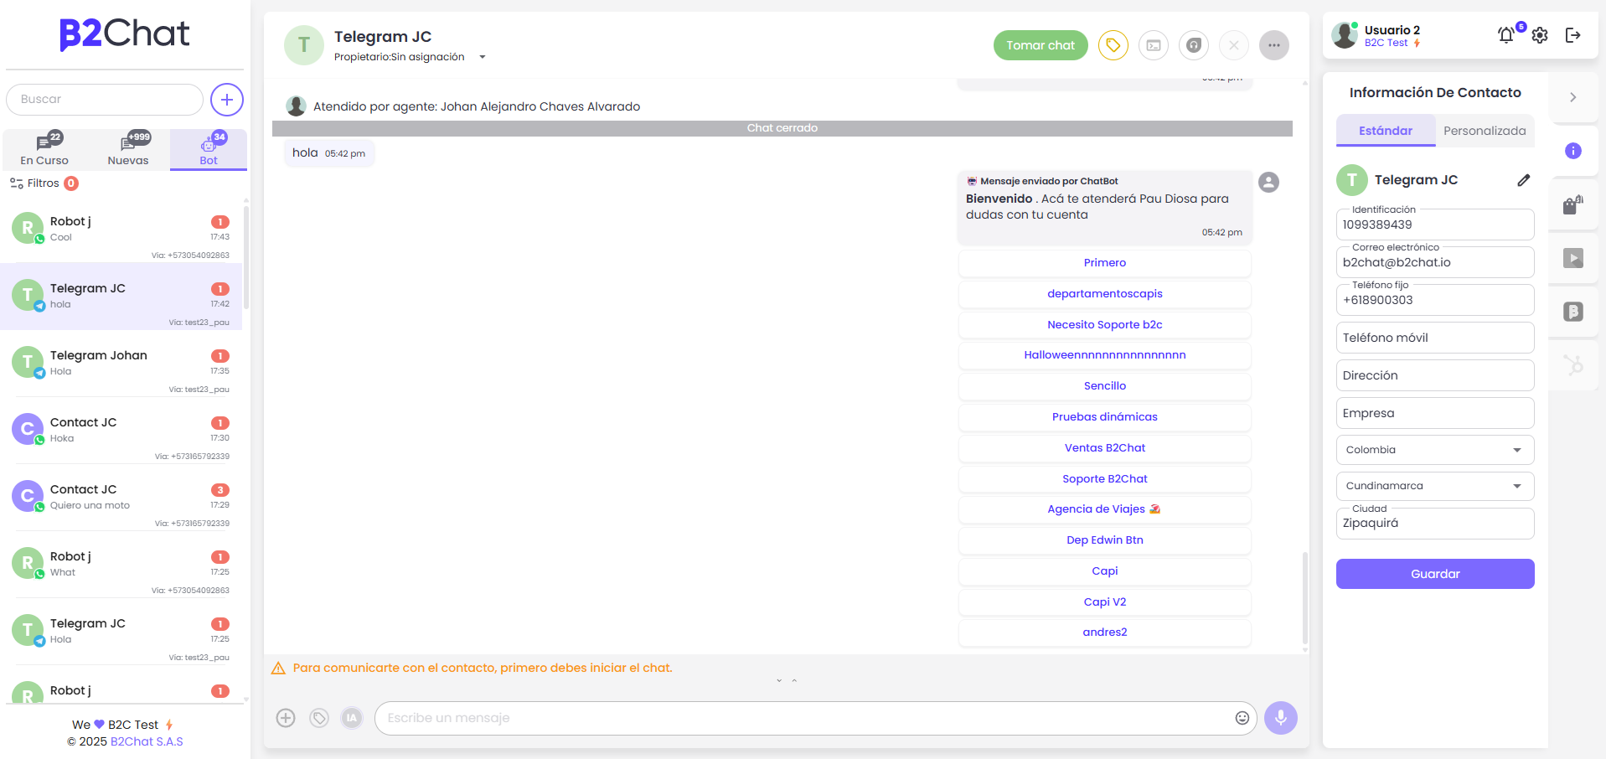Open the three-dots more options menu
The height and width of the screenshot is (759, 1606).
coord(1273,45)
